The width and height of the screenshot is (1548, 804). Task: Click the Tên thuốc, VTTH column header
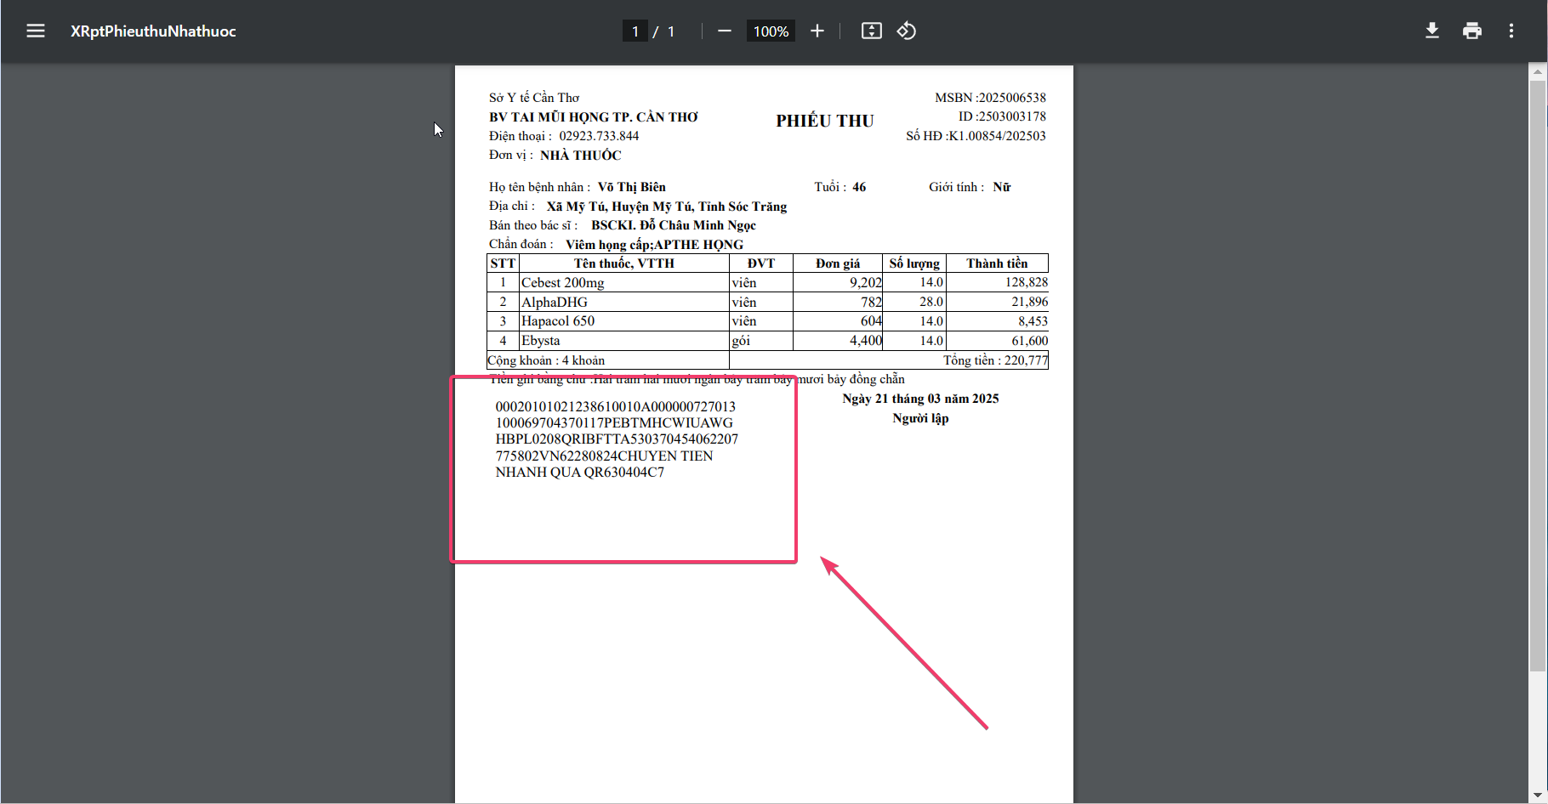pos(624,263)
